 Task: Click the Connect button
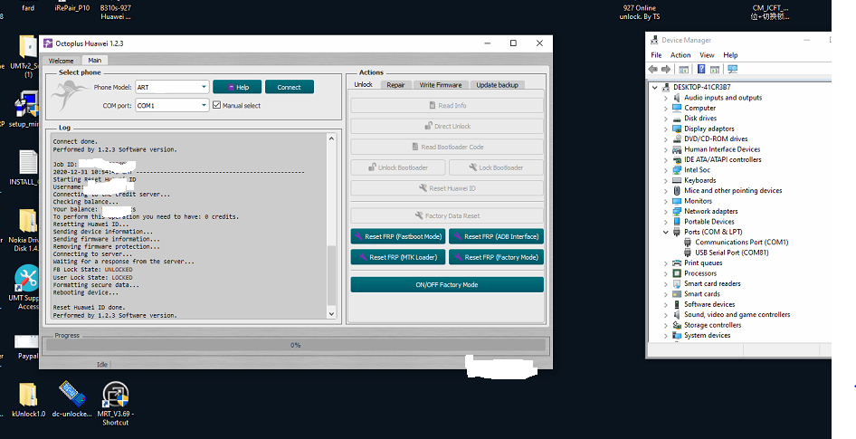[x=290, y=87]
